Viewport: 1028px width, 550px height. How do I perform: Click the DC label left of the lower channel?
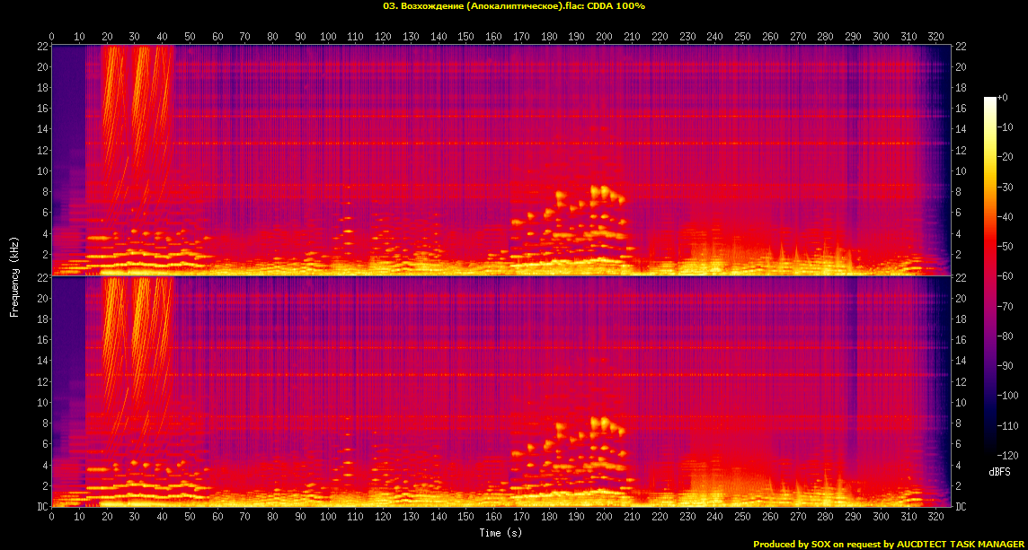(42, 507)
